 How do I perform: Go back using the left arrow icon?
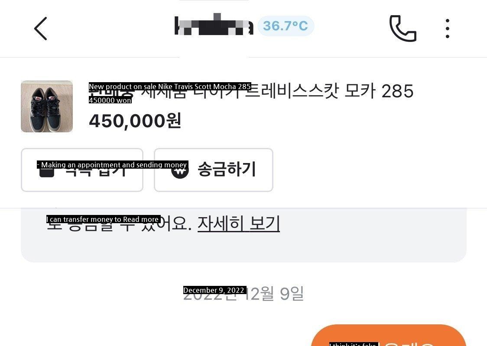pyautogui.click(x=41, y=29)
